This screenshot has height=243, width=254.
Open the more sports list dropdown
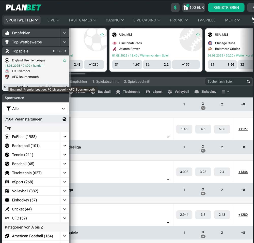tap(226, 92)
